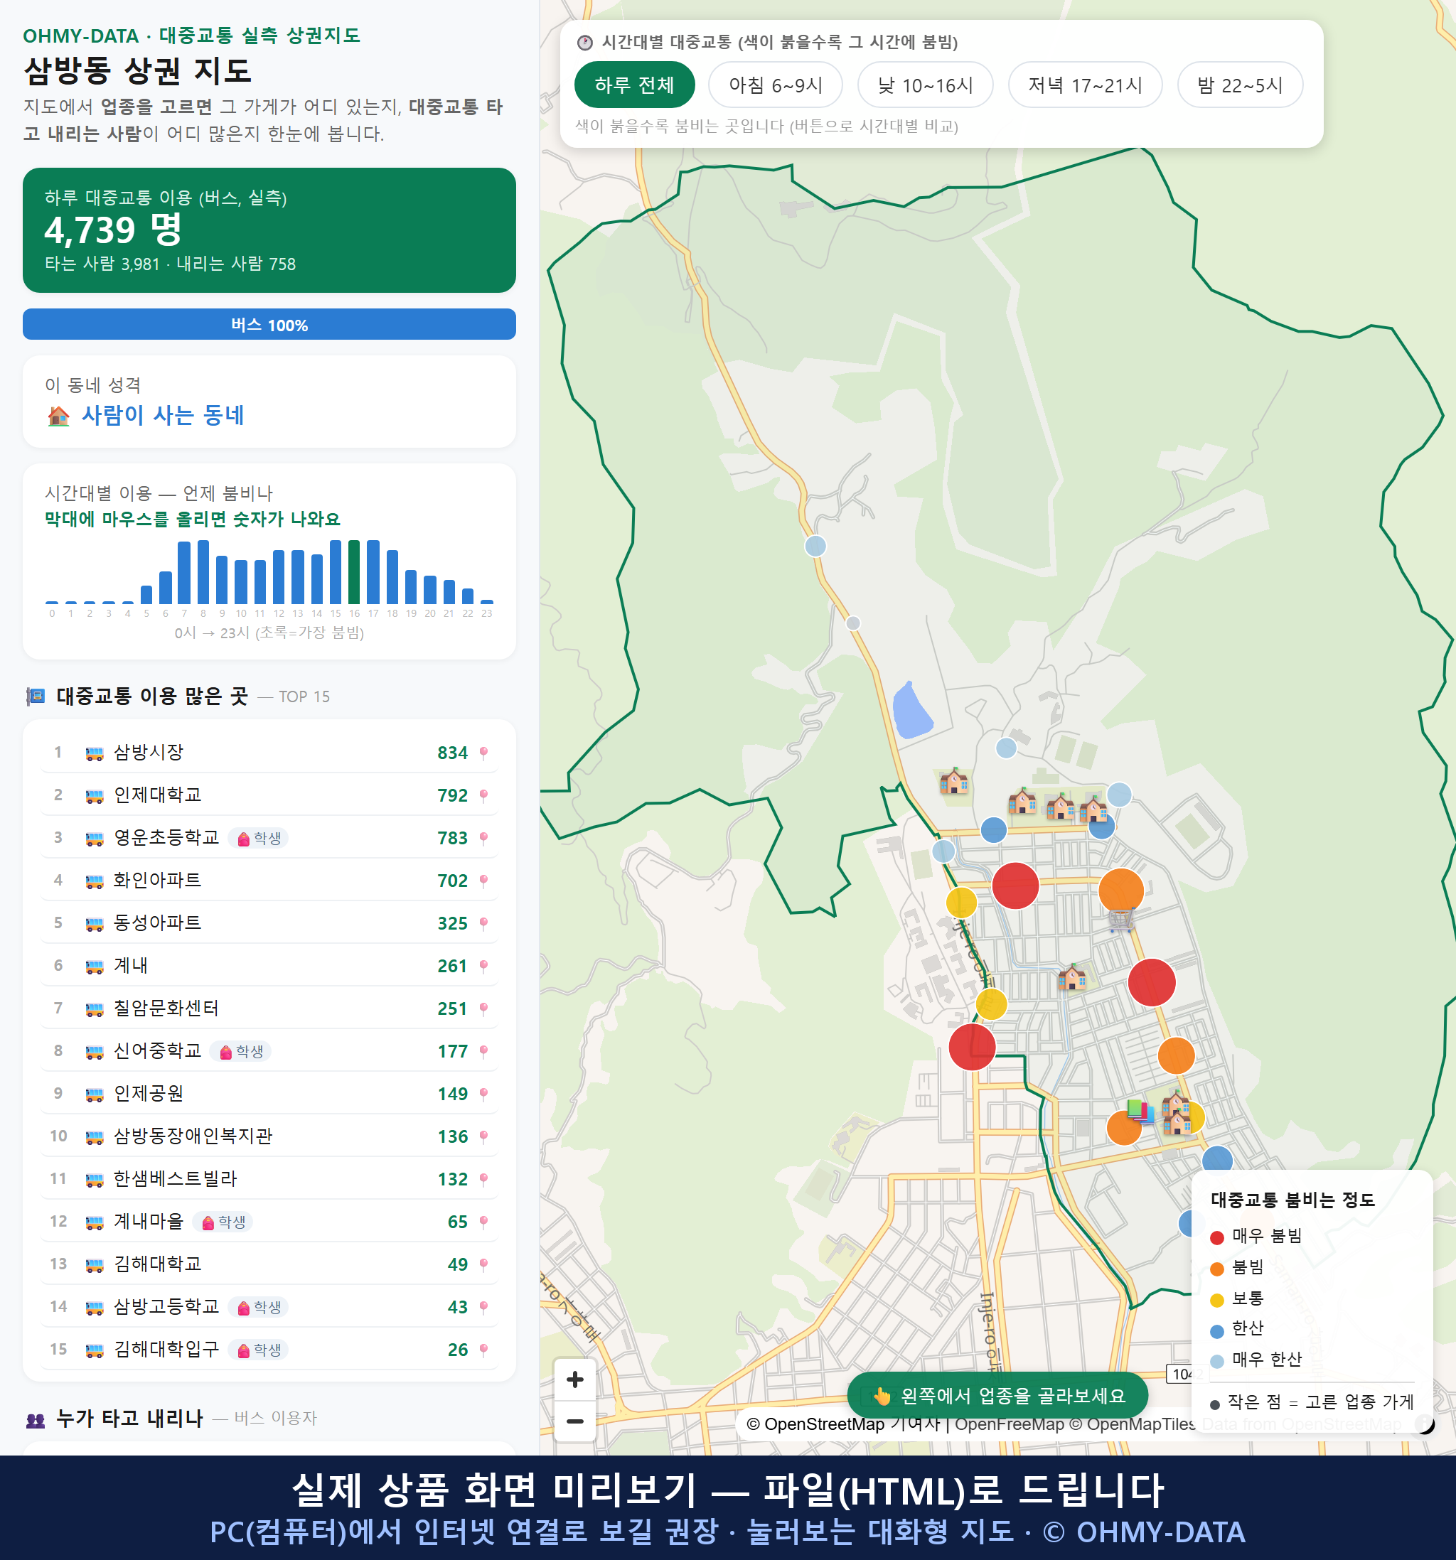Click the pin icon for 신어중학교 row
The image size is (1456, 1560).
click(483, 1052)
